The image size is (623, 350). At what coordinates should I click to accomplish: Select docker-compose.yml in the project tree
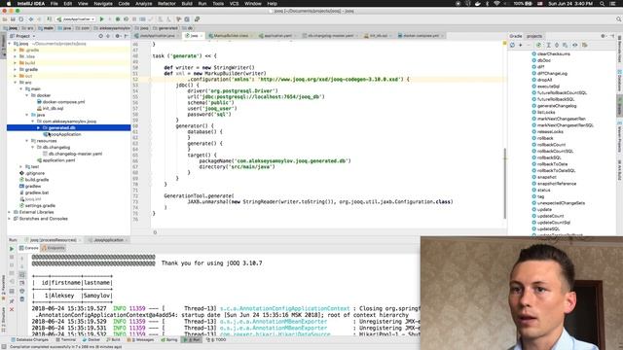[63, 102]
